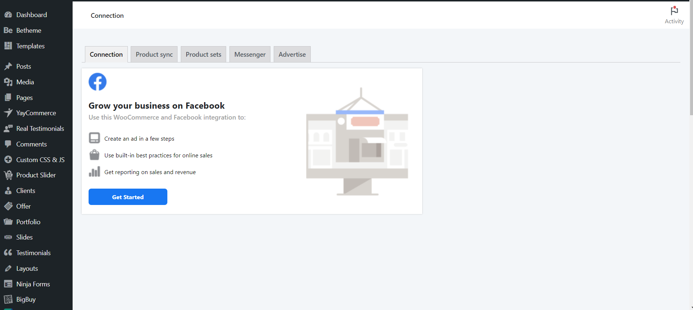Open YayCommerce menu label
This screenshot has height=310, width=693.
pyautogui.click(x=36, y=113)
